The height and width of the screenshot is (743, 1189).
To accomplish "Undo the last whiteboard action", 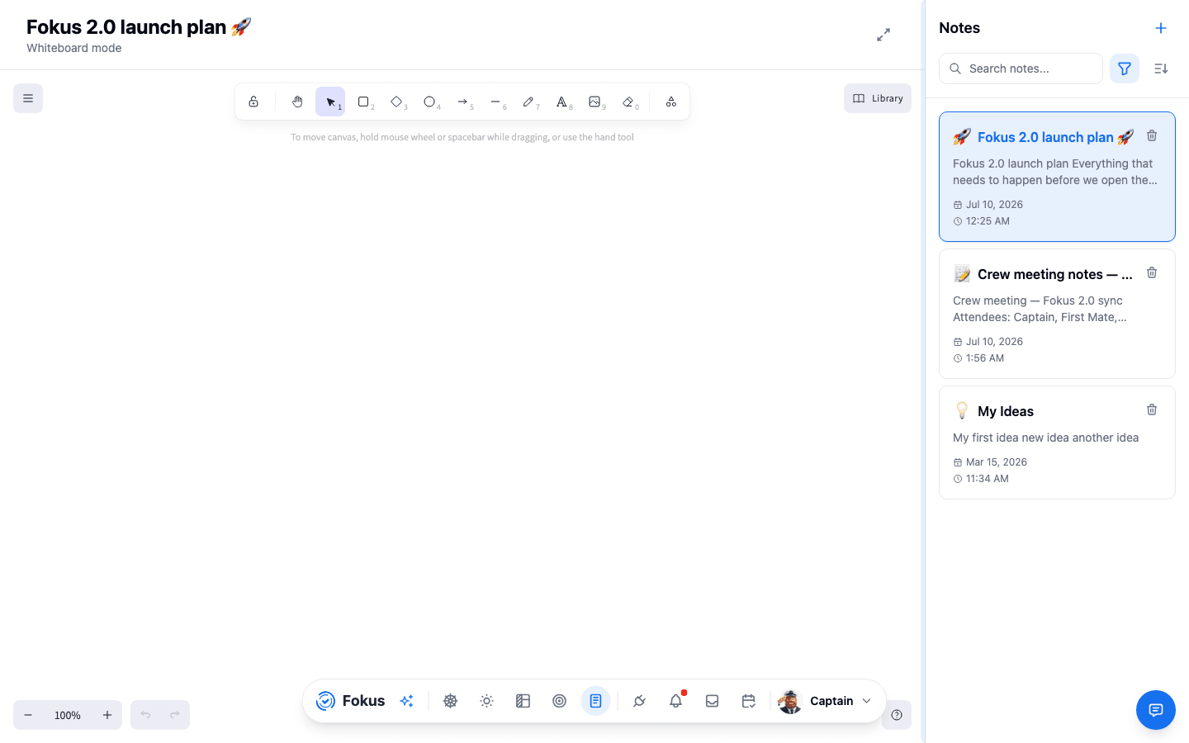I will point(145,715).
